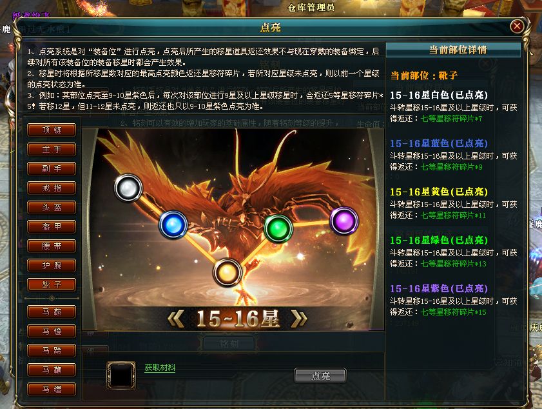Image resolution: width=542 pixels, height=409 pixels.
Task: Select the purple orb node
Action: [x=344, y=221]
